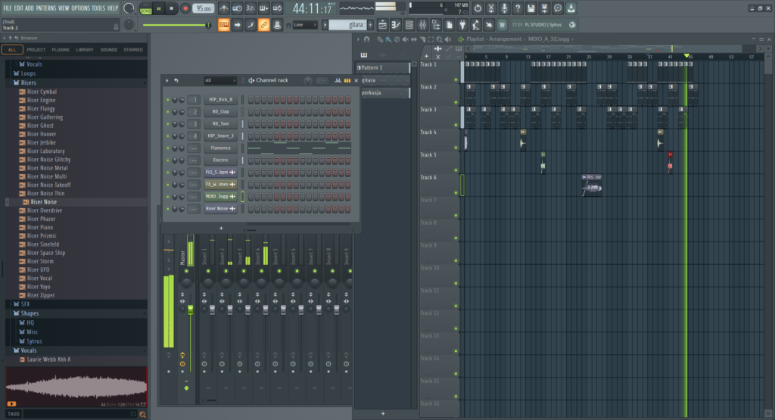Open the OPTIONS menu
The height and width of the screenshot is (420, 775).
tap(80, 8)
